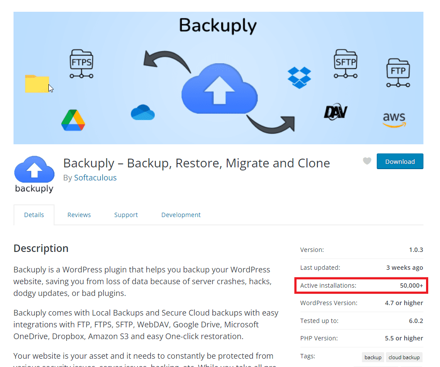Go to the Development tab

(181, 215)
